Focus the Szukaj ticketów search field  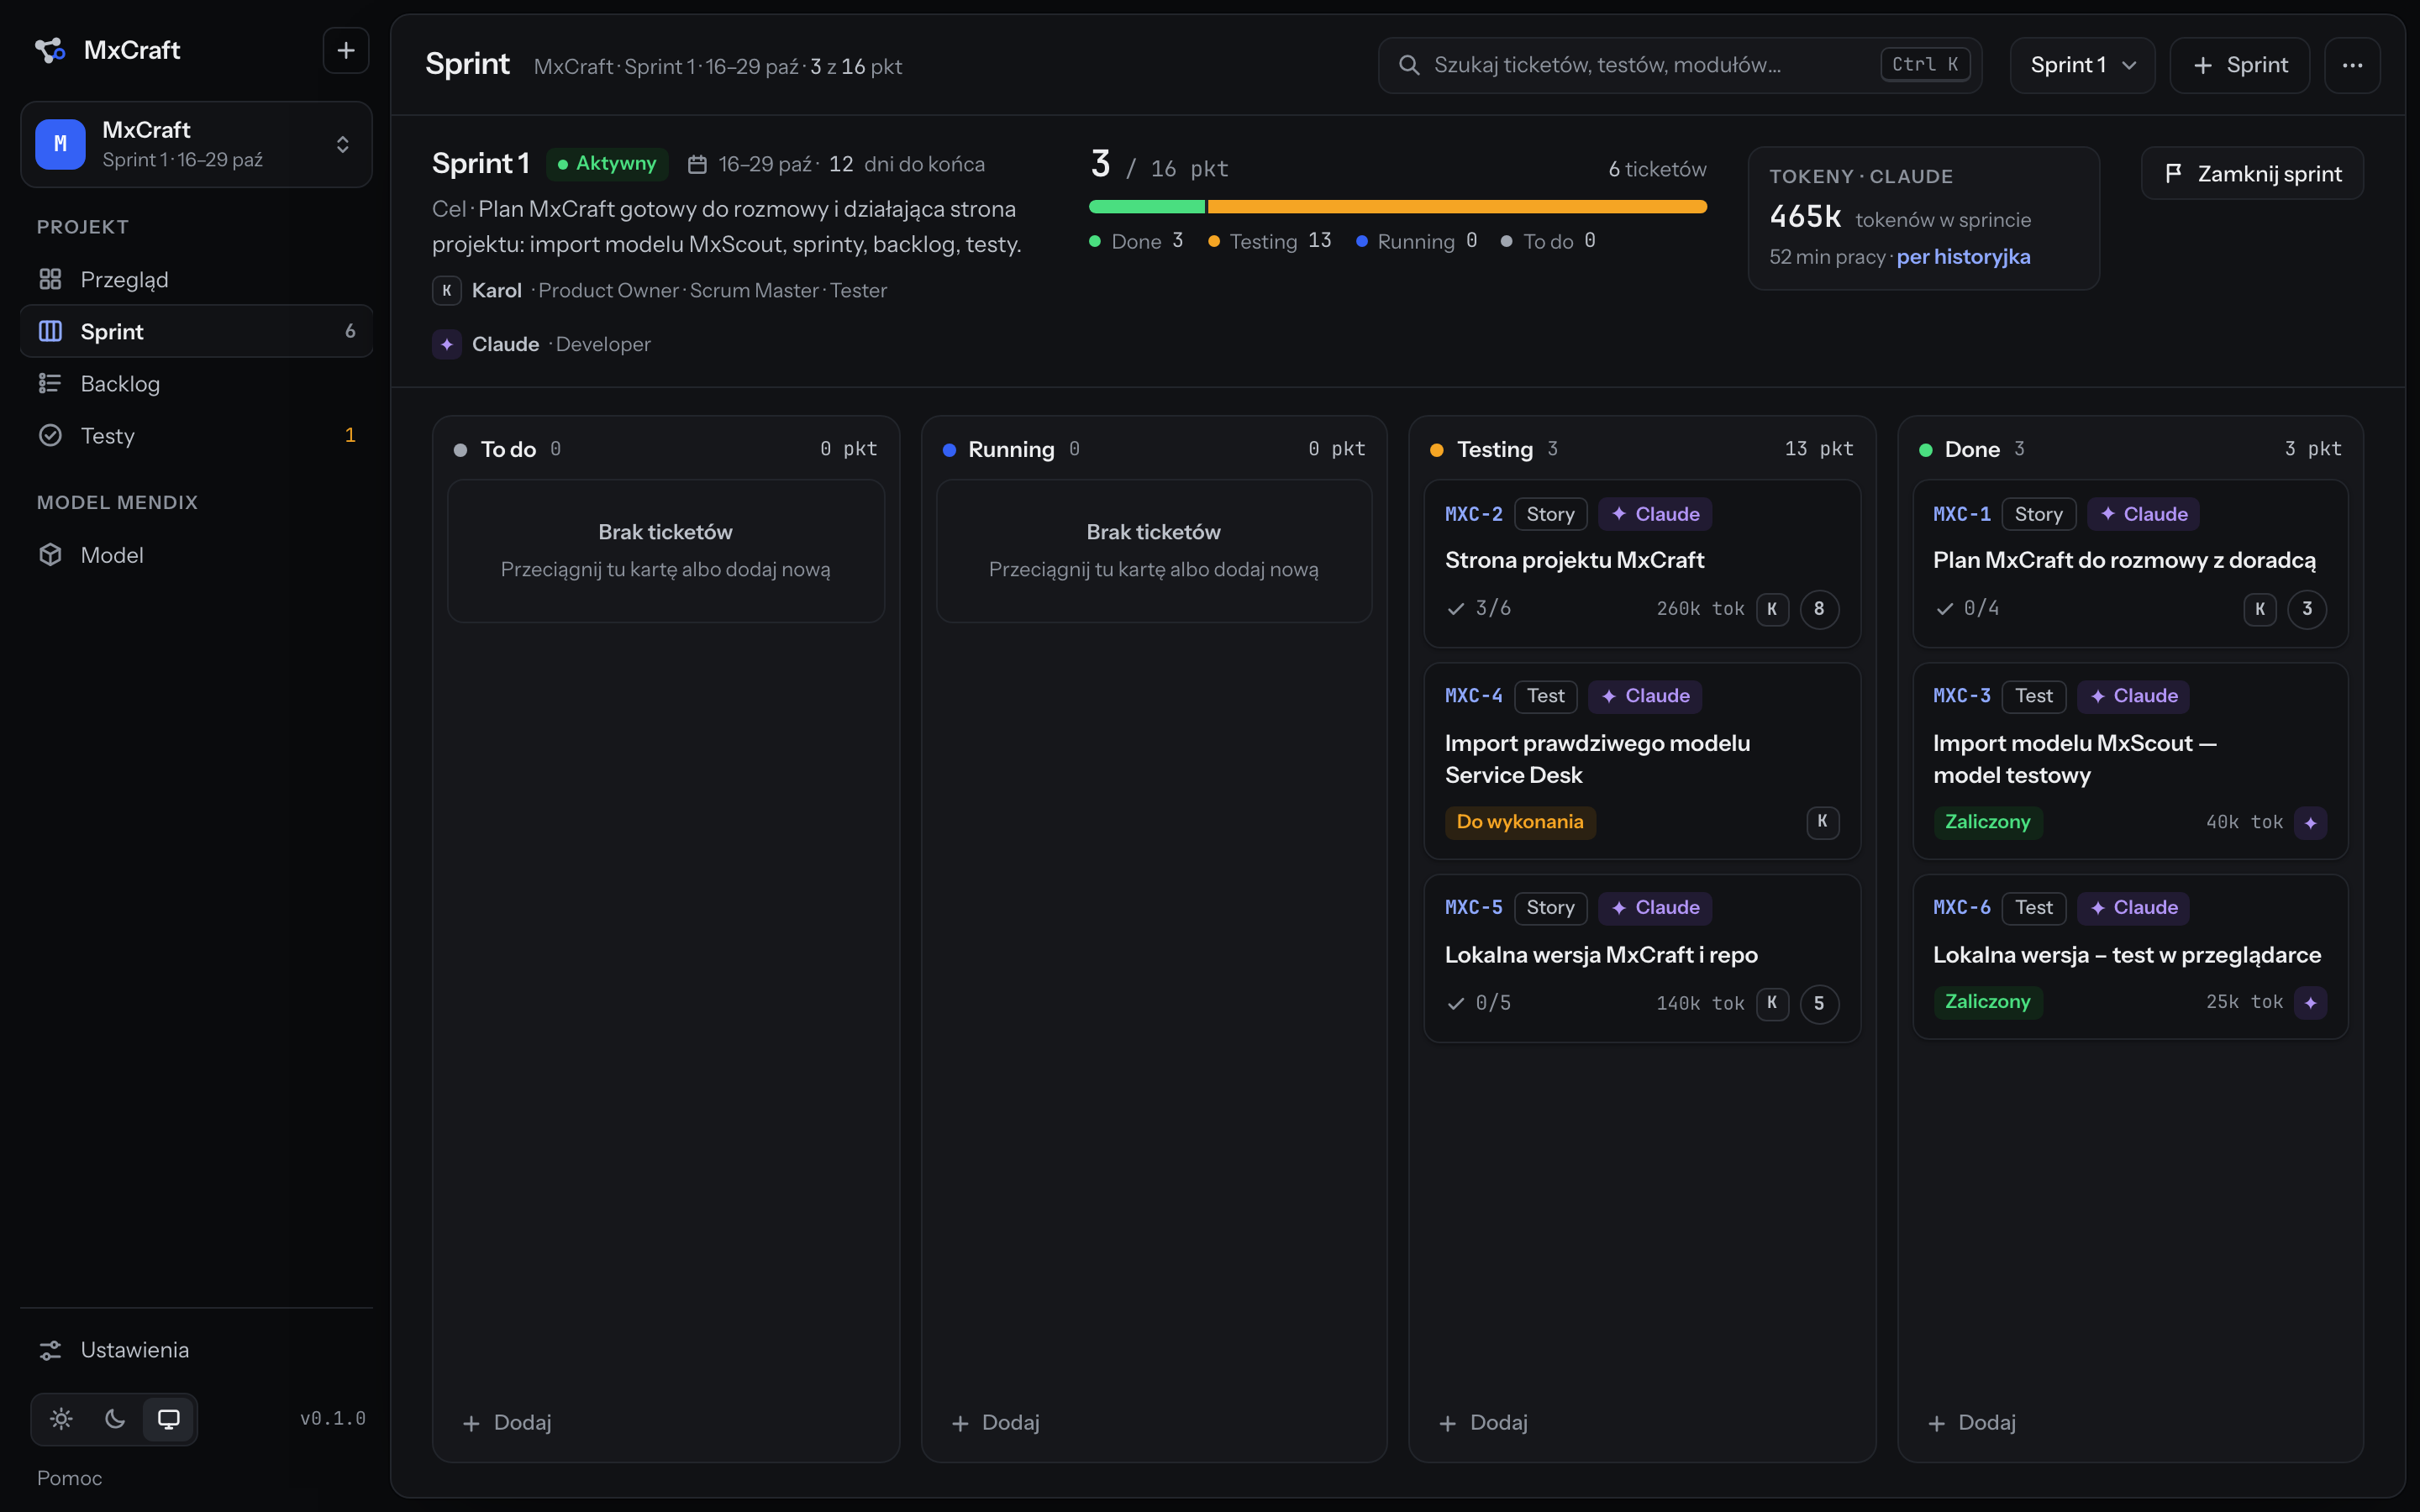[x=1680, y=65]
